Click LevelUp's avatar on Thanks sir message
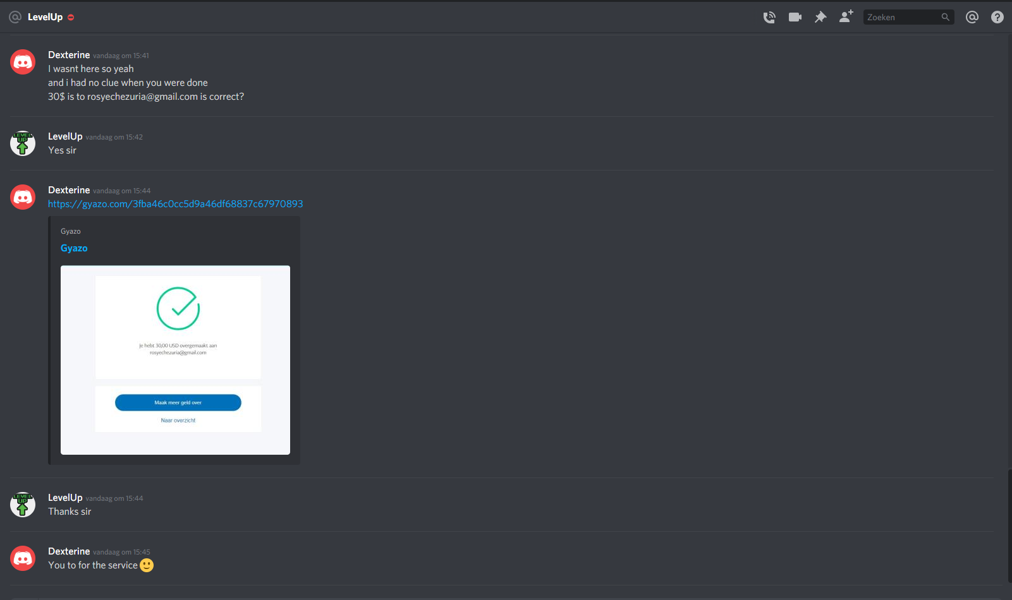1012x600 pixels. click(x=23, y=505)
